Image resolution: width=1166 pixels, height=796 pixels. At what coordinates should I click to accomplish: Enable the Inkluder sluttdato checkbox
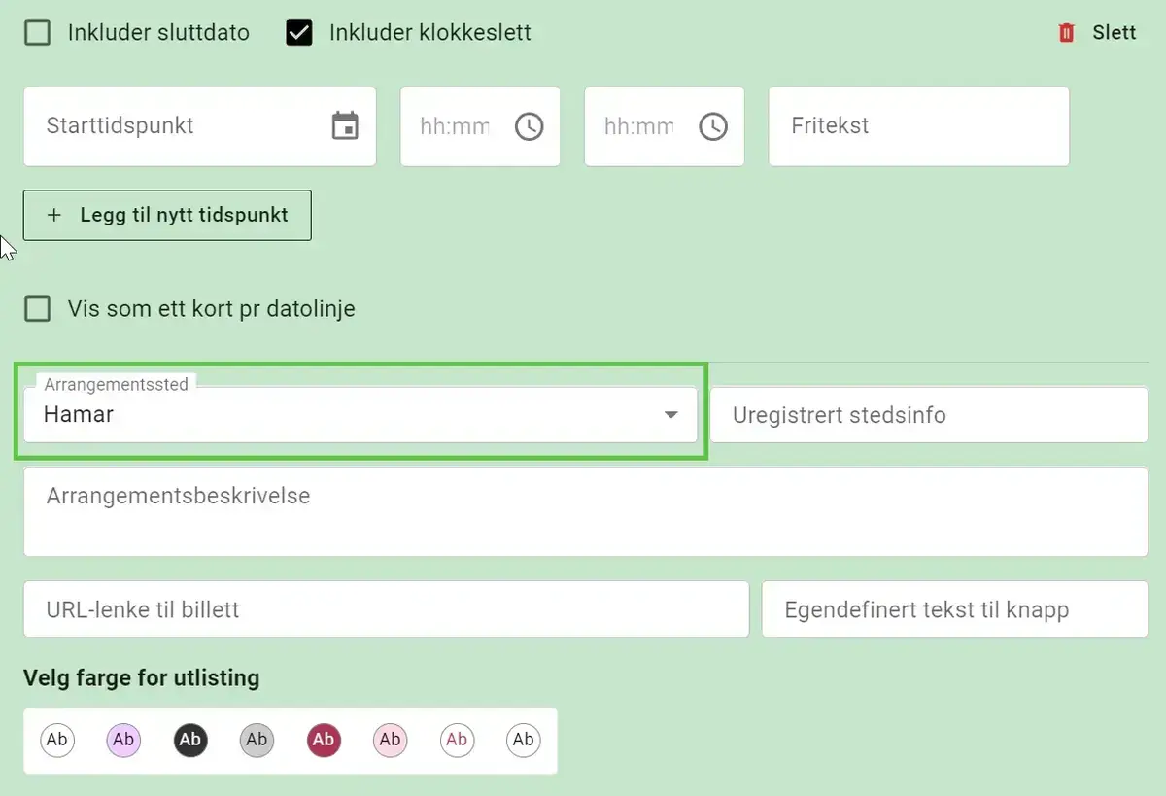tap(38, 33)
